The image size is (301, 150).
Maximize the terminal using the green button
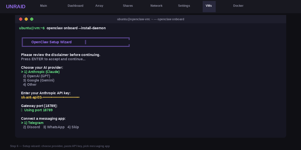click(x=32, y=19)
